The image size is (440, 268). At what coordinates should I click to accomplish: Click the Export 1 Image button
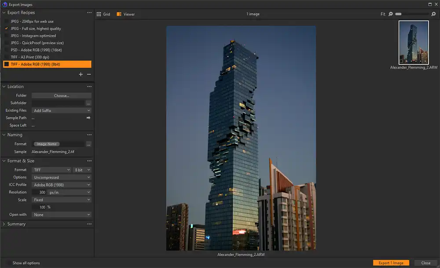click(391, 263)
